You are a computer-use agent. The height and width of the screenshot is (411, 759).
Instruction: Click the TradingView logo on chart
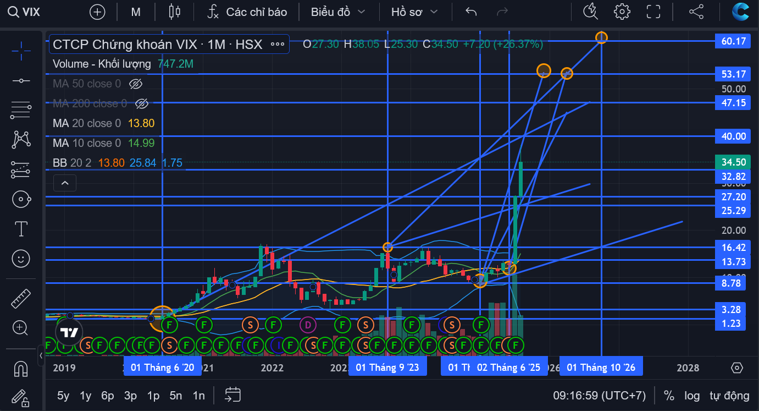(x=69, y=332)
